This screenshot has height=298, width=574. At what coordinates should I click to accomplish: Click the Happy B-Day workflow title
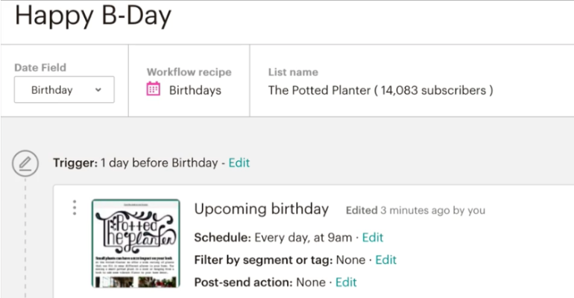93,16
